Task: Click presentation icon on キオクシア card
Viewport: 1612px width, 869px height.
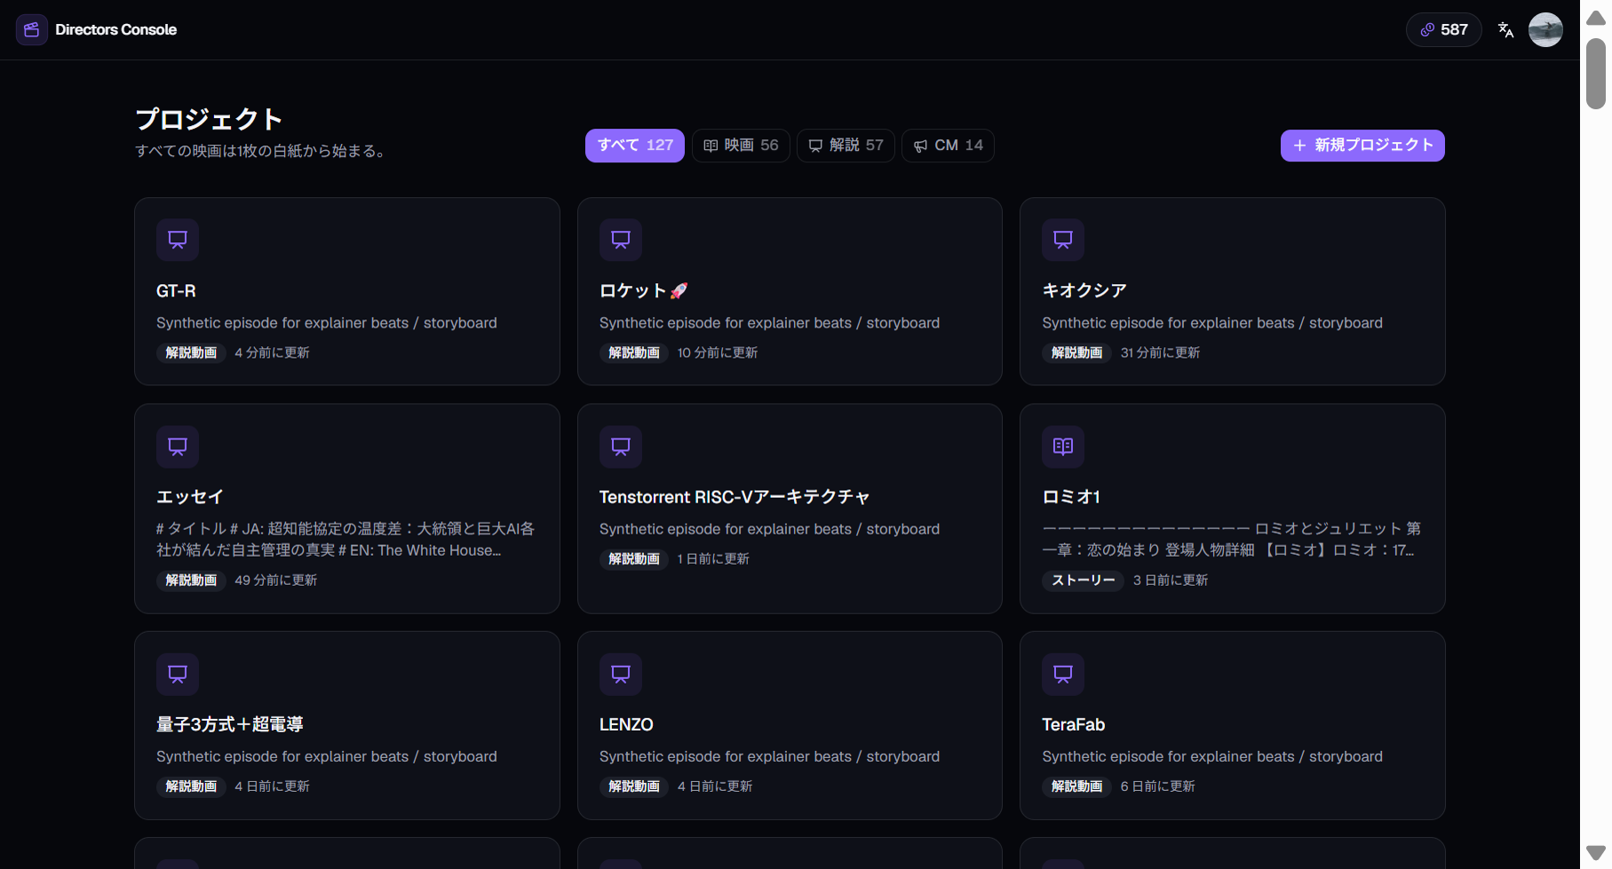Action: [x=1063, y=240]
